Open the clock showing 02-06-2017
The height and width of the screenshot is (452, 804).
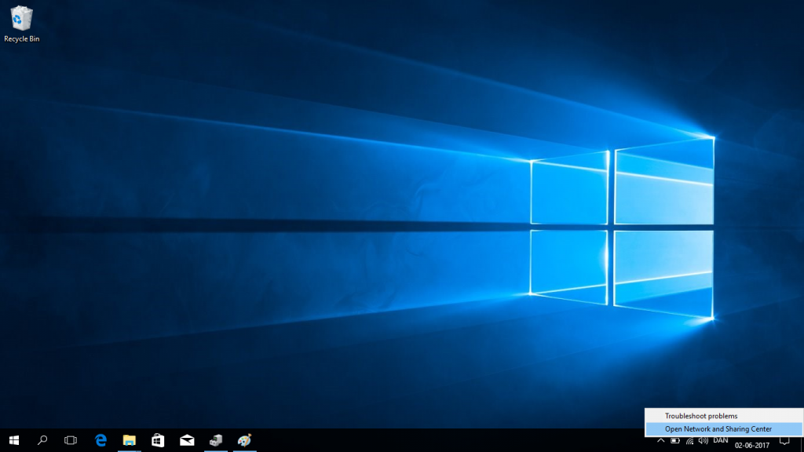[751, 445]
